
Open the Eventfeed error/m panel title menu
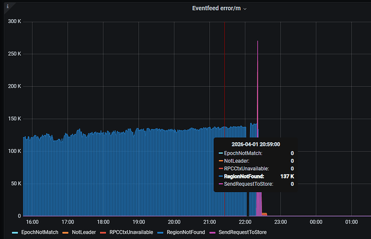[x=216, y=8]
